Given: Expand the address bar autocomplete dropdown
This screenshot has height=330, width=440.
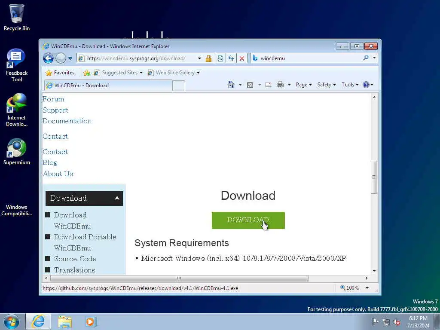Looking at the screenshot, I should [199, 58].
